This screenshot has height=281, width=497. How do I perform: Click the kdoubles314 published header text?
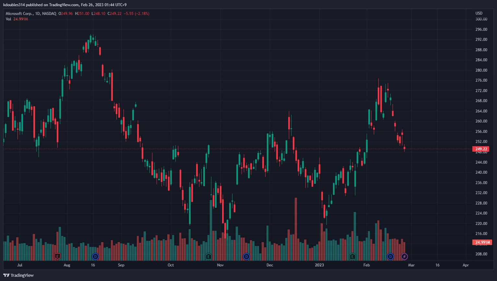coord(65,5)
